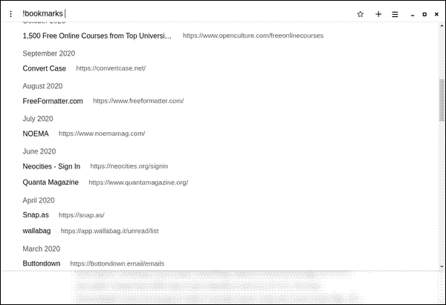This screenshot has height=305, width=446.
Task: Click the https://www.noemamag.com/ URL text
Action: point(102,134)
